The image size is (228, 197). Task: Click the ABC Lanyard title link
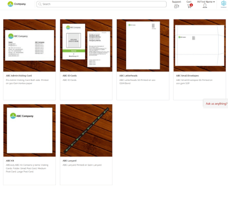click(70, 161)
